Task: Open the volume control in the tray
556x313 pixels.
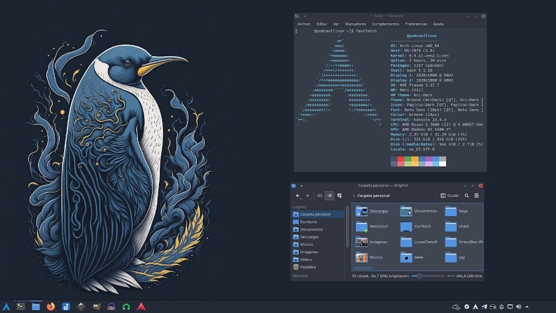Action: (518, 307)
